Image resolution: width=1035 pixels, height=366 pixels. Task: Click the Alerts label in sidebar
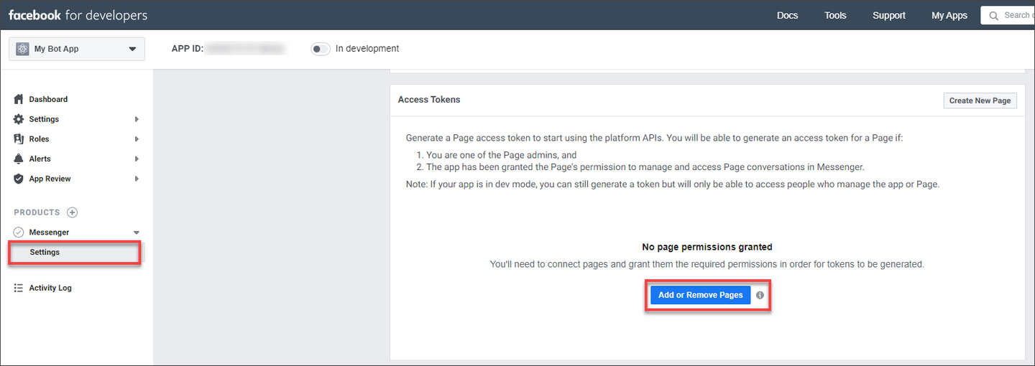[40, 159]
